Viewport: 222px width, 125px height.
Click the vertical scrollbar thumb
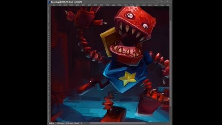point(171,63)
